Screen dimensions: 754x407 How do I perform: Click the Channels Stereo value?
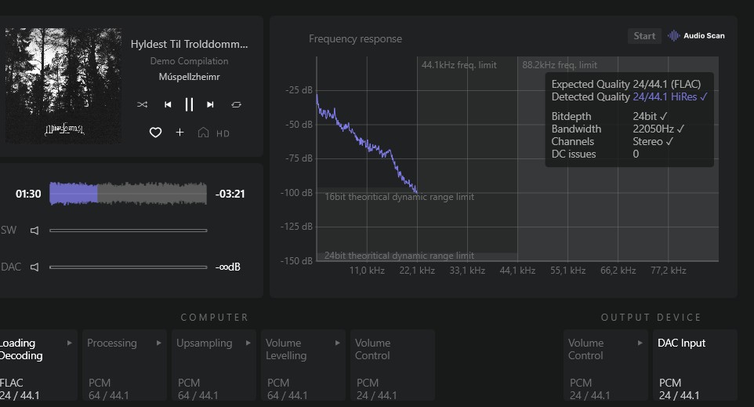click(653, 141)
